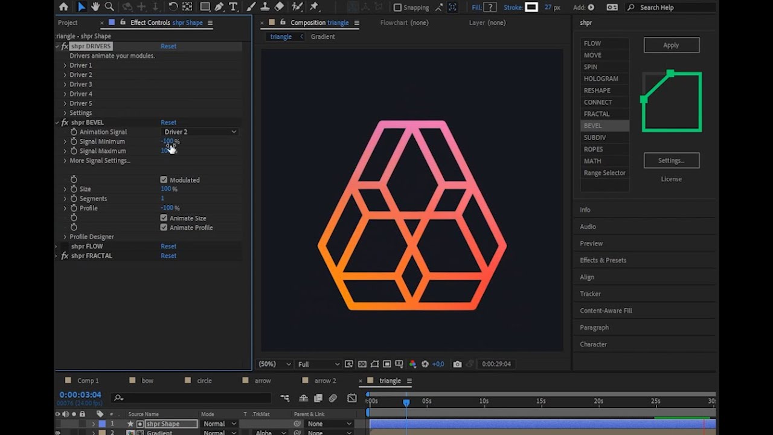Click the motion blur icon in timeline
Image resolution: width=773 pixels, height=435 pixels.
click(333, 398)
